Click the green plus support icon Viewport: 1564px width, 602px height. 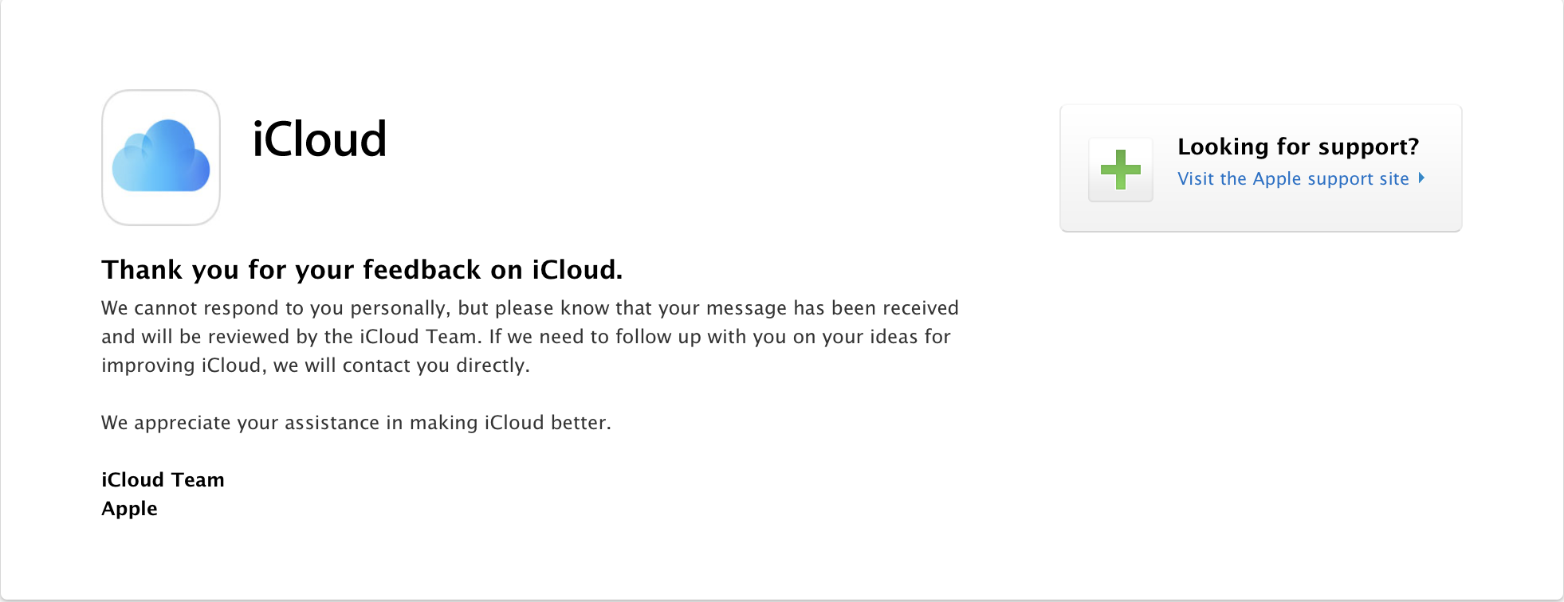pyautogui.click(x=1120, y=170)
